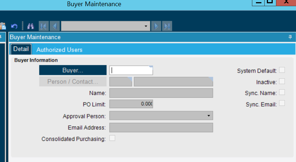Go to next record arrow
Viewport: 296px width, 162px height.
point(156,26)
